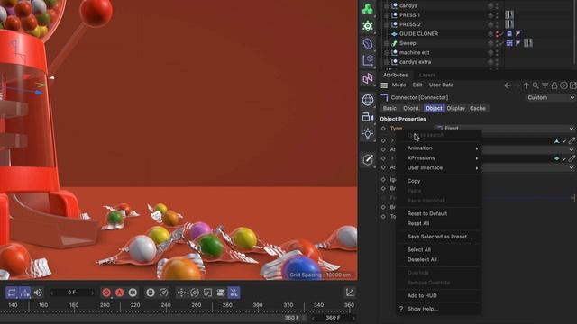The height and width of the screenshot is (324, 577).
Task: Open the Mode menu in Attributes
Action: (x=398, y=85)
